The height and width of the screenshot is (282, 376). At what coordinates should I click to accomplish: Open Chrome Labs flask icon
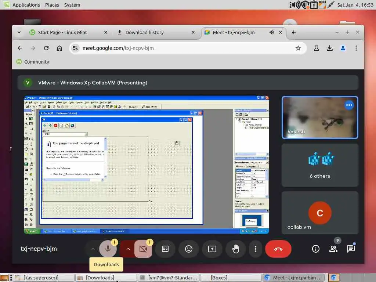[316, 48]
